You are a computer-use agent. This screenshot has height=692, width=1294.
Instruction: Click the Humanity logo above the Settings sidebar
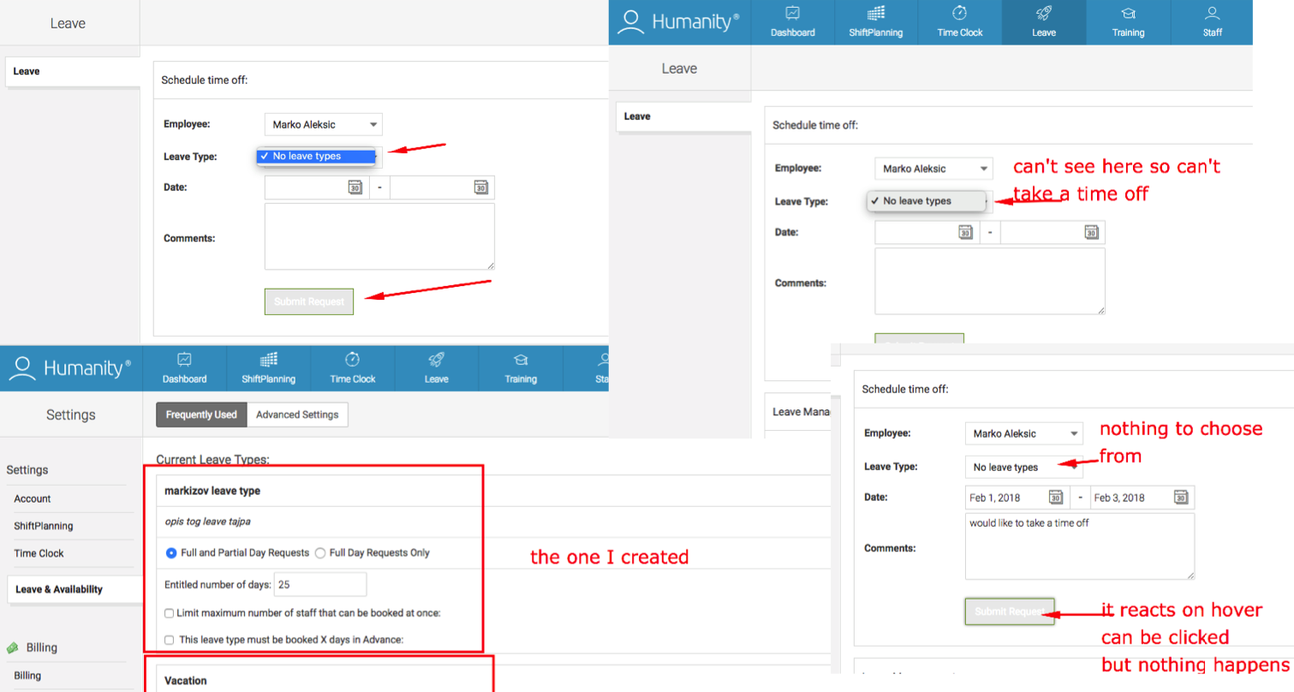69,368
